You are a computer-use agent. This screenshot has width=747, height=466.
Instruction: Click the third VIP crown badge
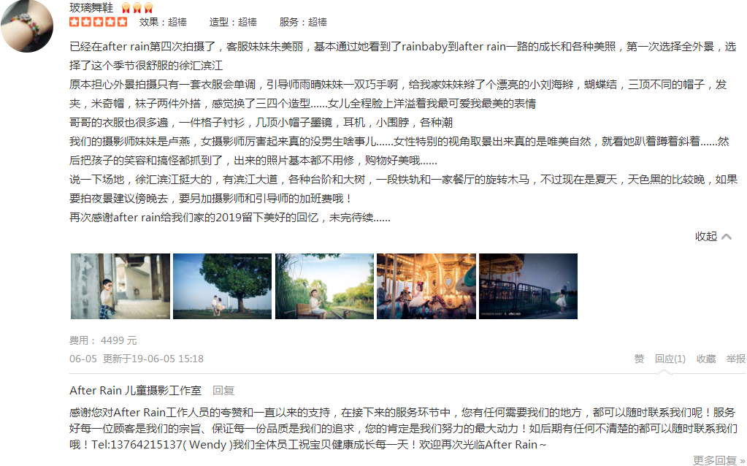pos(149,7)
